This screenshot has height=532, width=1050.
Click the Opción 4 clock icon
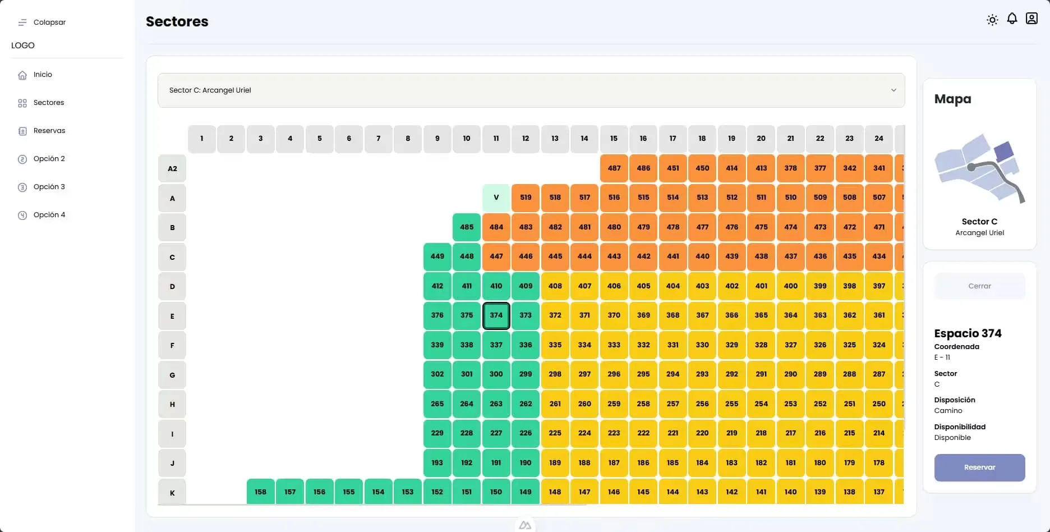(x=22, y=215)
